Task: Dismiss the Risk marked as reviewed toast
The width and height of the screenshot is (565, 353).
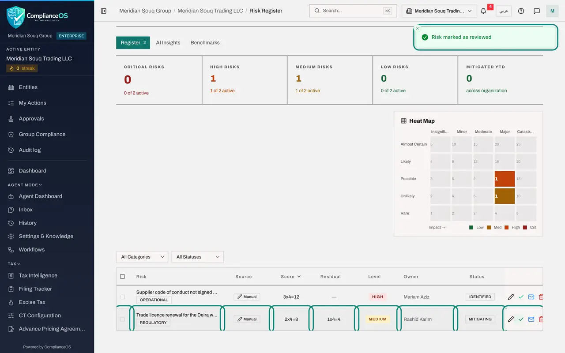Action: [x=418, y=28]
